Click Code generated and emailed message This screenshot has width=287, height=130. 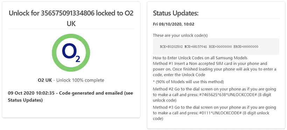(70, 97)
